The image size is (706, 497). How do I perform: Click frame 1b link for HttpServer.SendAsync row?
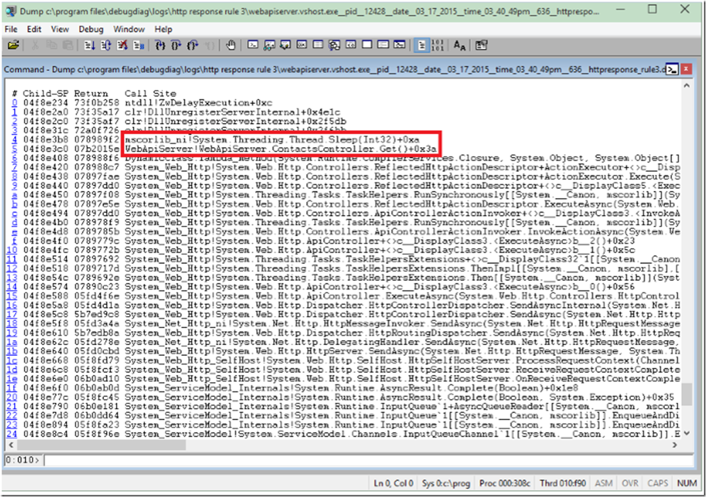[x=12, y=351]
